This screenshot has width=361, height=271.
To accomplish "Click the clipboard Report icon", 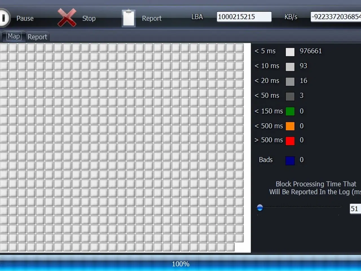I will 129,18.
